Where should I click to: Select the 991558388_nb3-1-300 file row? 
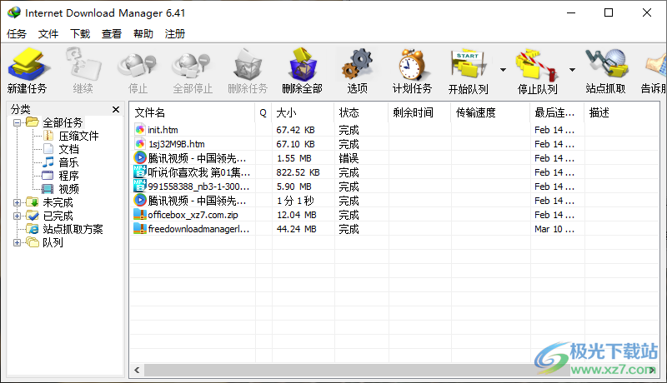[x=394, y=187]
